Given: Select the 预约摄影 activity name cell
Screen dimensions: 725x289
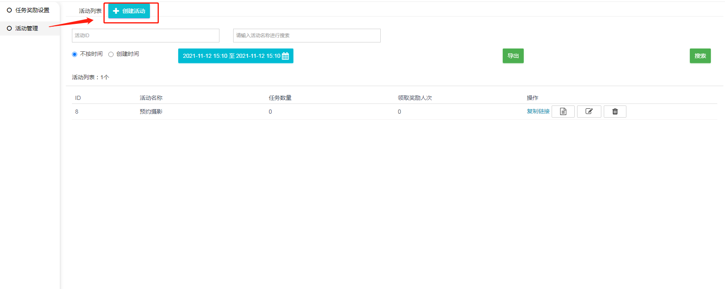Looking at the screenshot, I should pyautogui.click(x=151, y=112).
